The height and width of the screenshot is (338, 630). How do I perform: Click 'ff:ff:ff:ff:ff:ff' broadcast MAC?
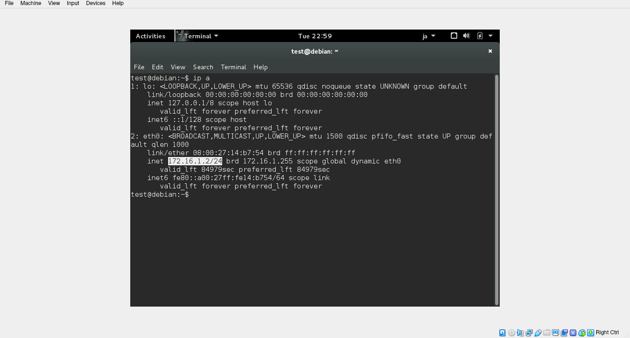click(320, 153)
